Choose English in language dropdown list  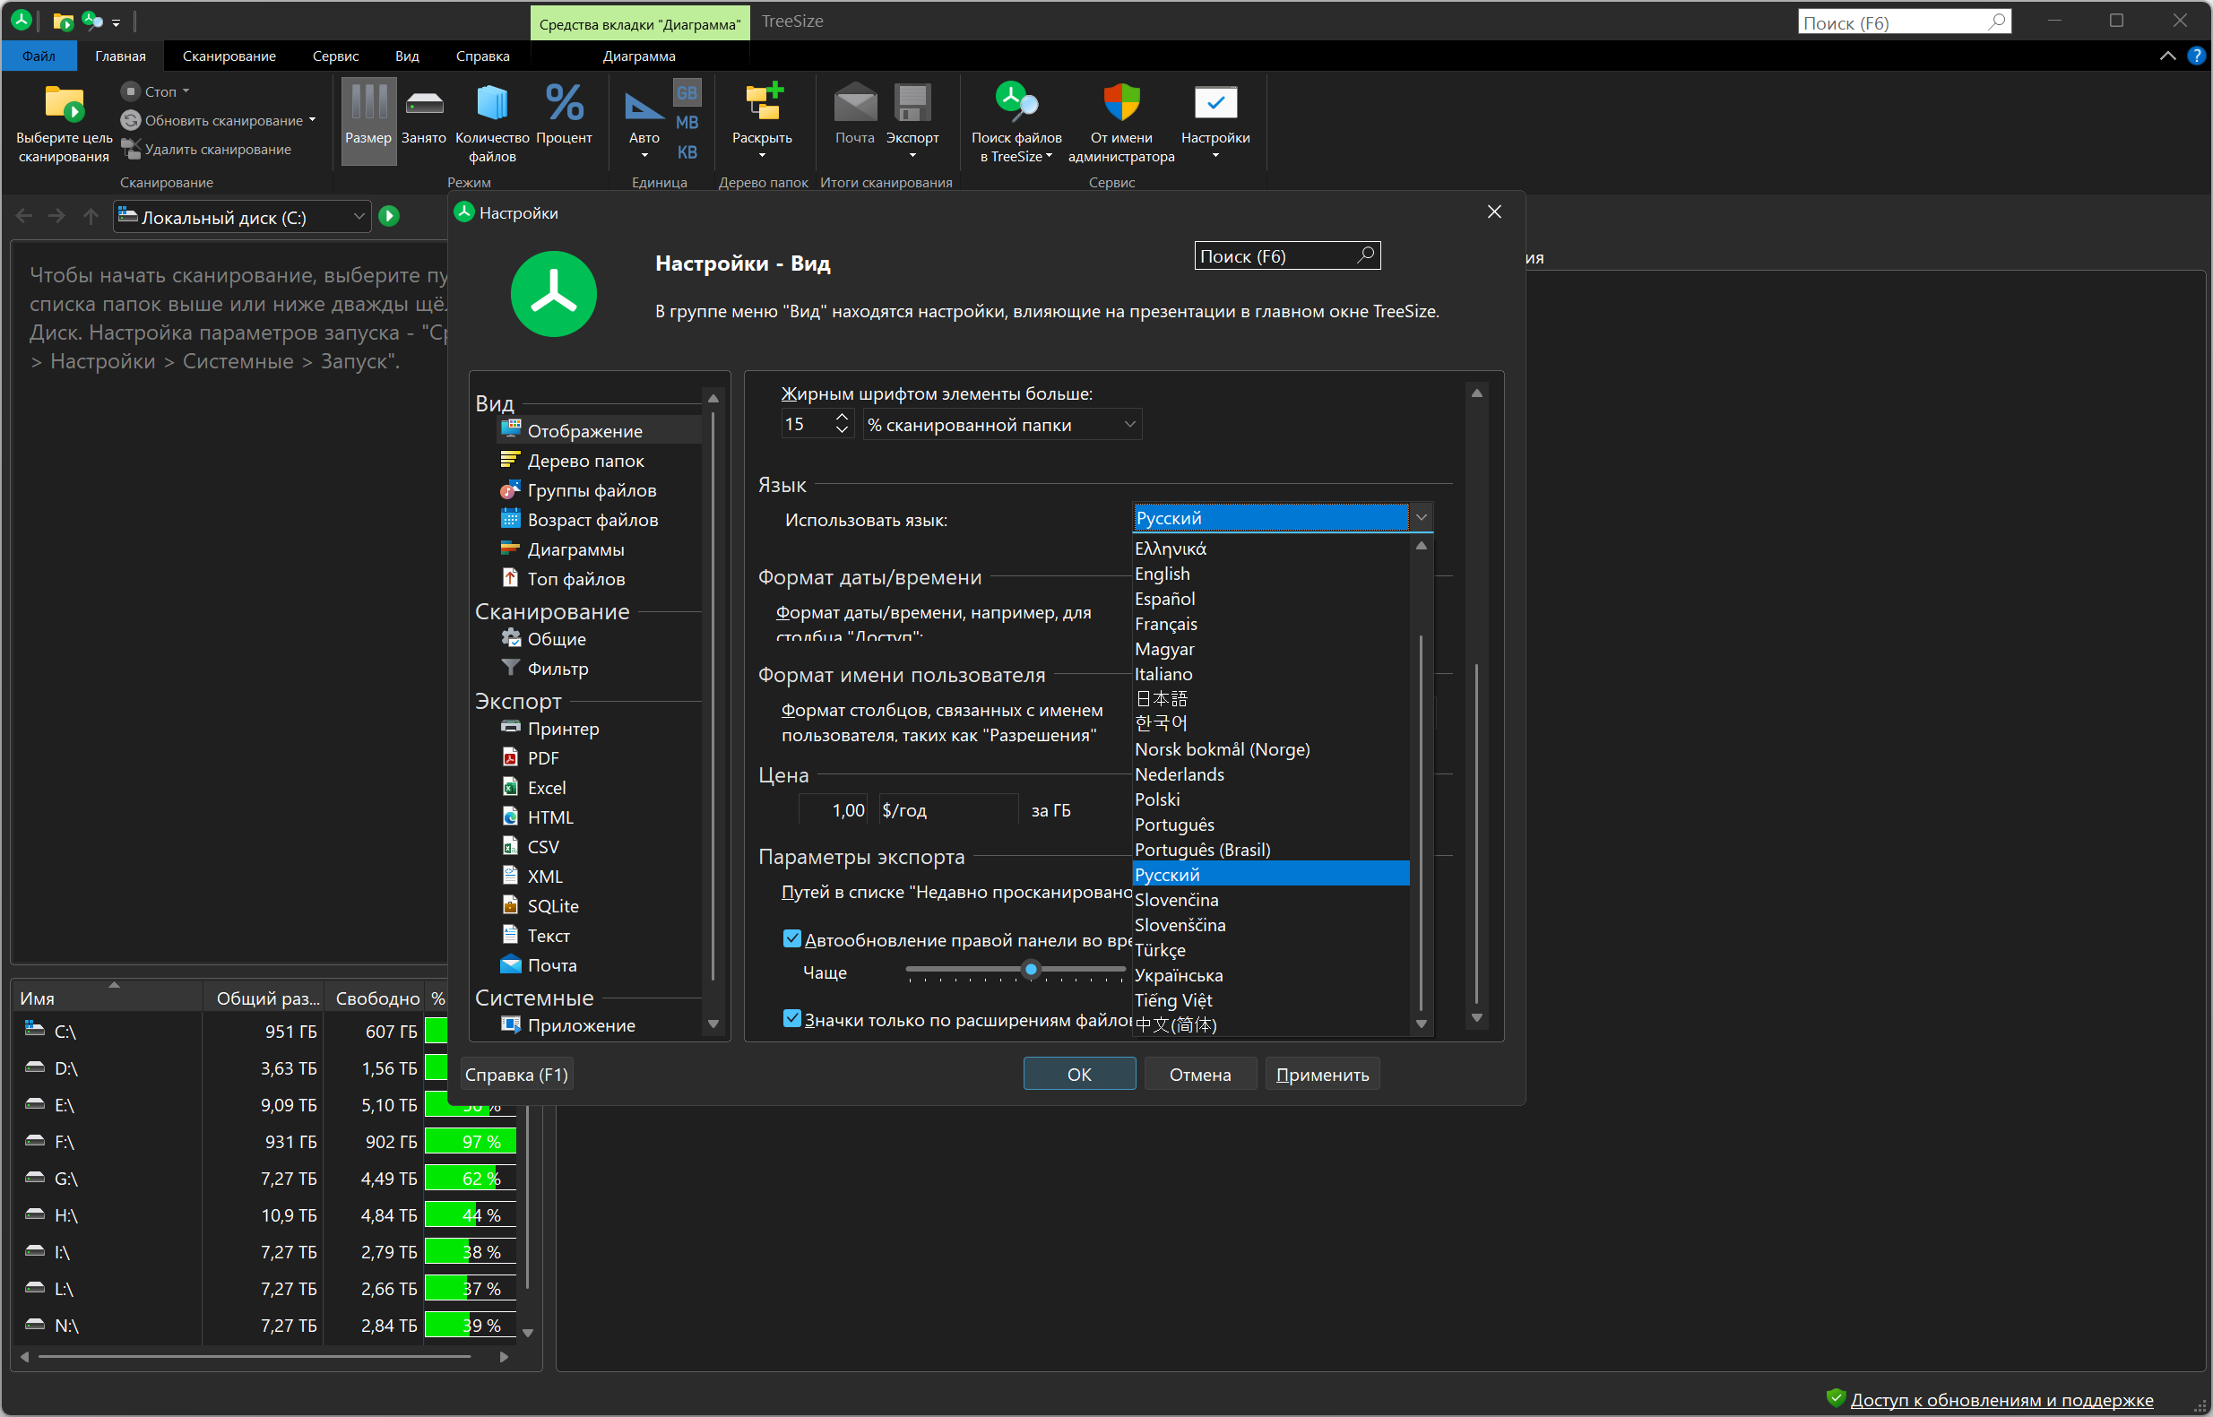click(1163, 574)
